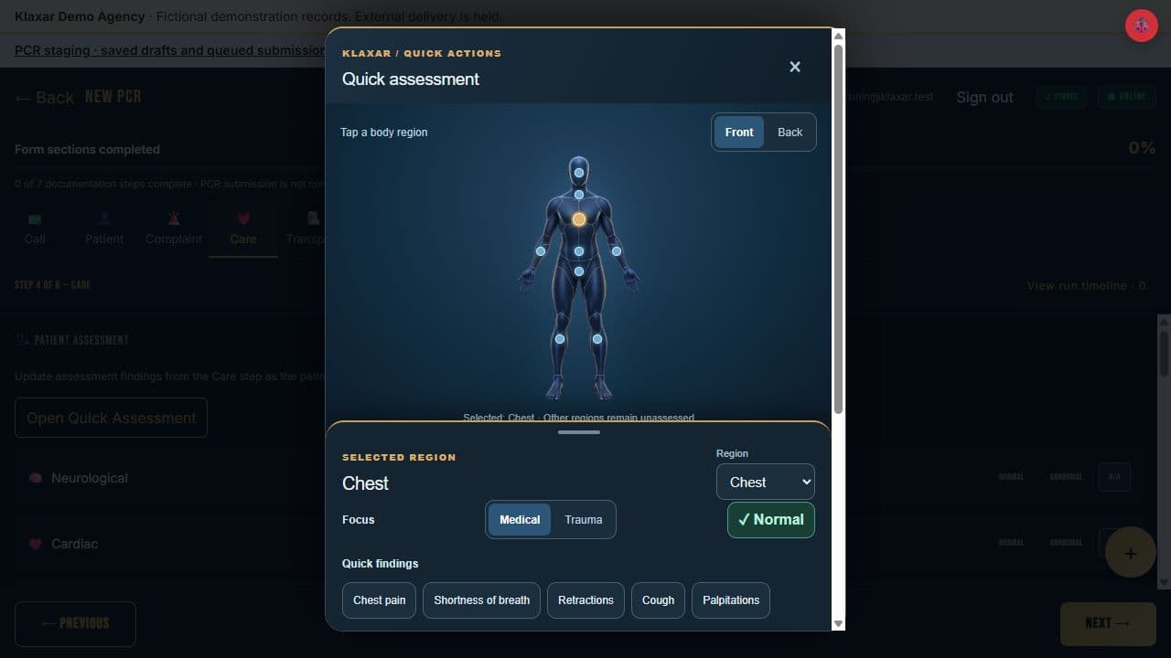Select the neck hotspot on the body figure
The width and height of the screenshot is (1171, 658).
click(579, 195)
